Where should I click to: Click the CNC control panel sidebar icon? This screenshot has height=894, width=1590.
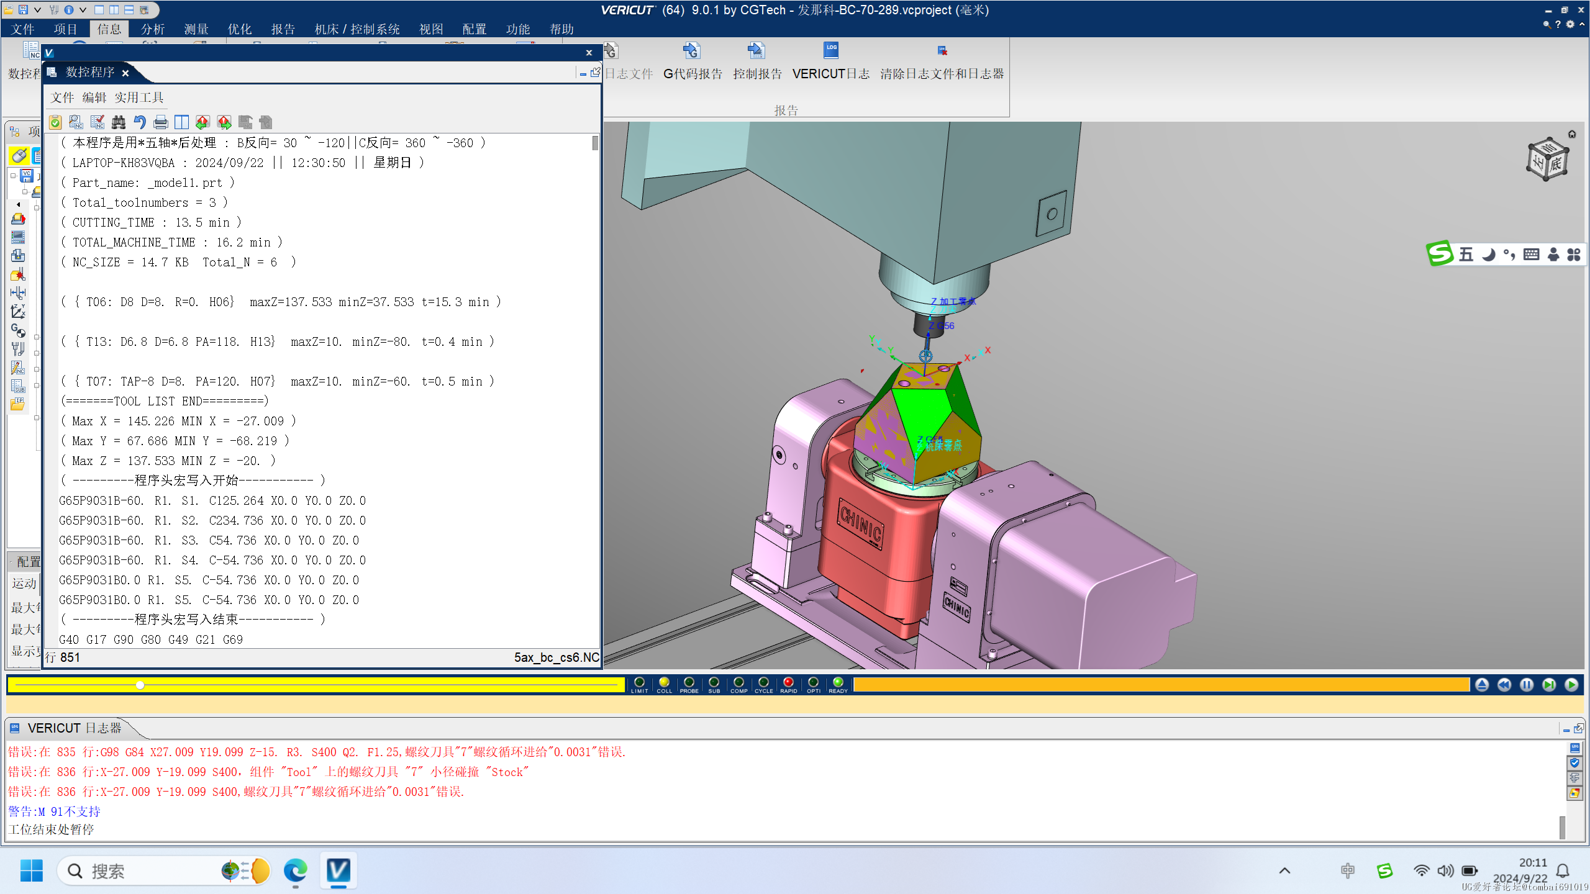point(18,237)
